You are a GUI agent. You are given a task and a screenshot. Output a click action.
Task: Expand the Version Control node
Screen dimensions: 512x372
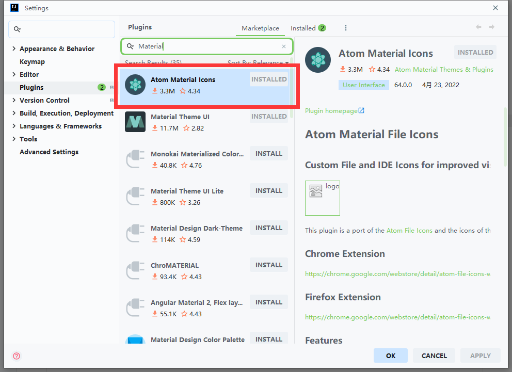(x=14, y=100)
